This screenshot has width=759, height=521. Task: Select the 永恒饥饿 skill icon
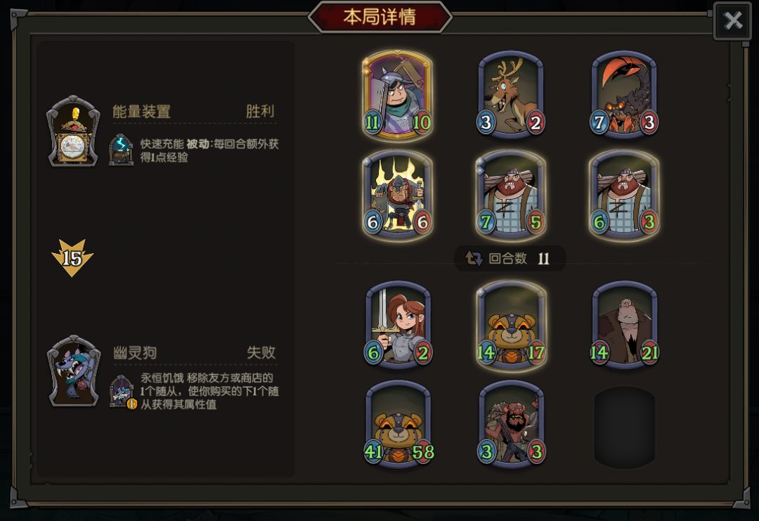(x=122, y=391)
